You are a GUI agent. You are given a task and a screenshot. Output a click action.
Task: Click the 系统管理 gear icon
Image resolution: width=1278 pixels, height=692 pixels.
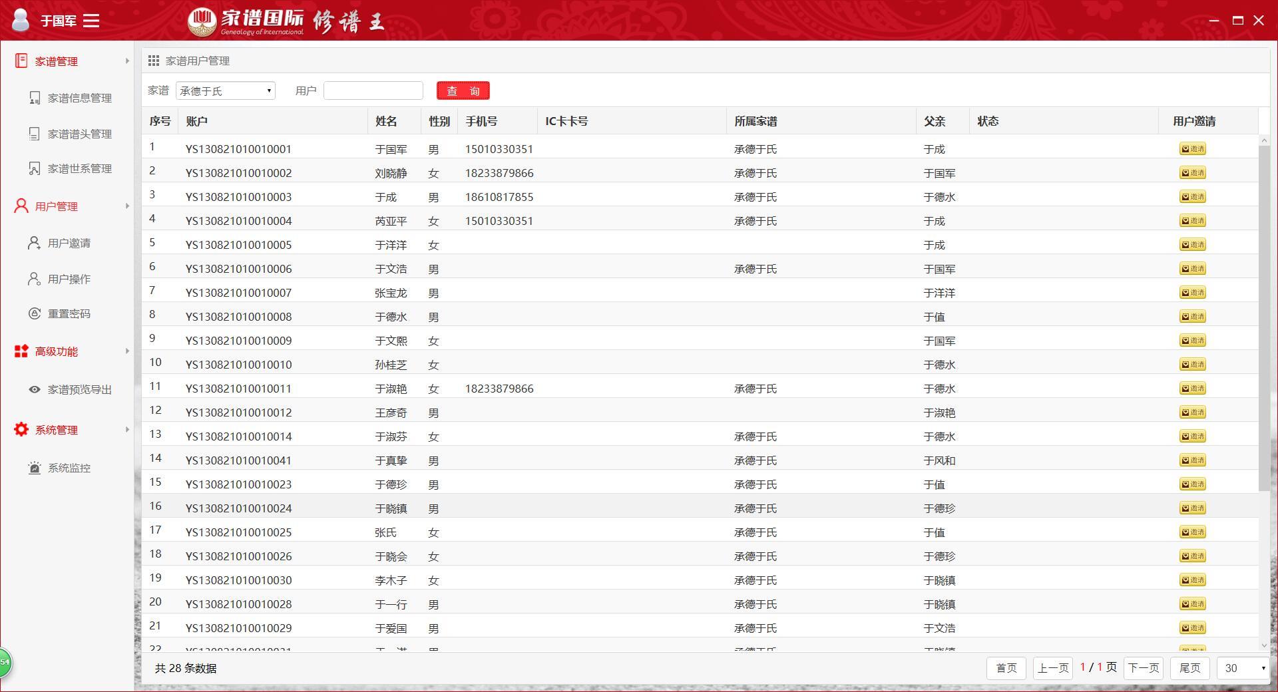(x=21, y=429)
